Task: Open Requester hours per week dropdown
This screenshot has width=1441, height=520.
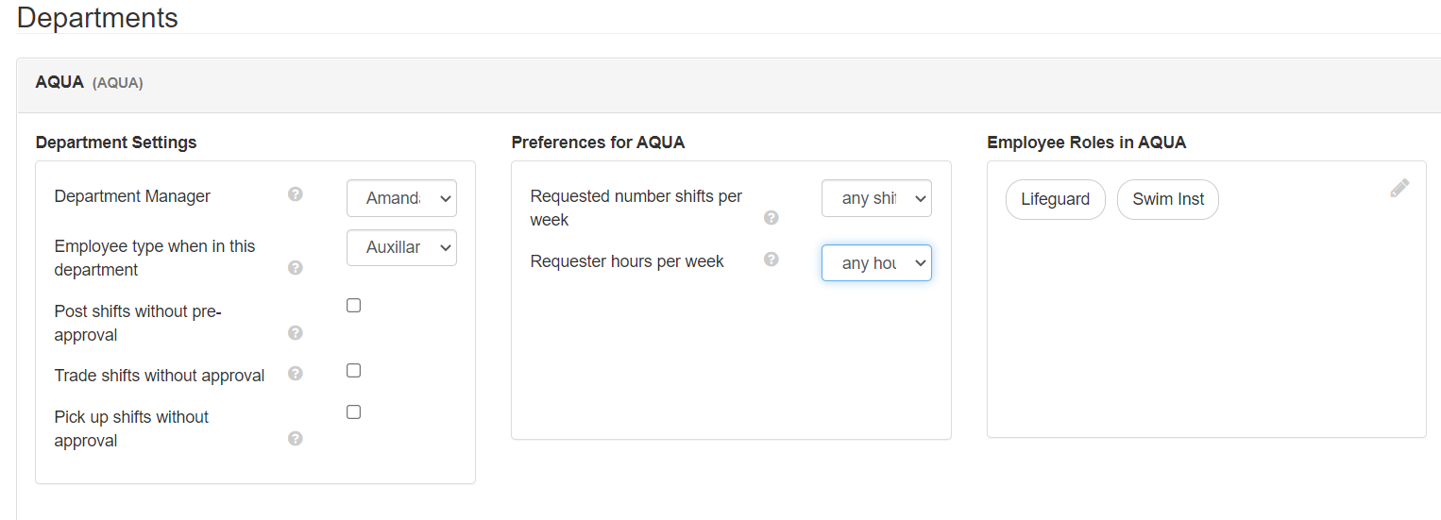Action: coord(876,263)
